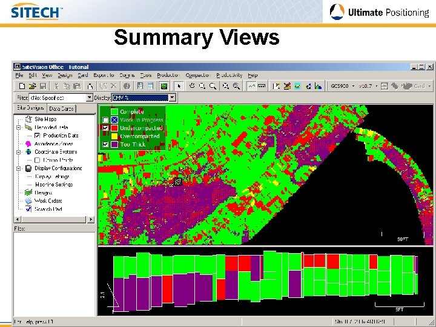Image resolution: width=436 pixels, height=327 pixels.
Task: Click the measure ruler toolbar icon
Action: coord(262,86)
